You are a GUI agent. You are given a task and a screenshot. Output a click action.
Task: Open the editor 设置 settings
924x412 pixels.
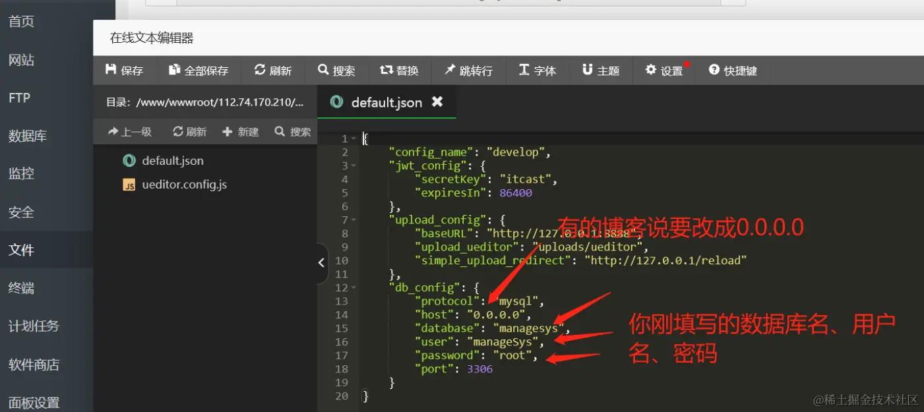[664, 71]
